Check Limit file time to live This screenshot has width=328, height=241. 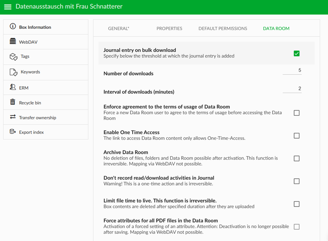(296, 204)
